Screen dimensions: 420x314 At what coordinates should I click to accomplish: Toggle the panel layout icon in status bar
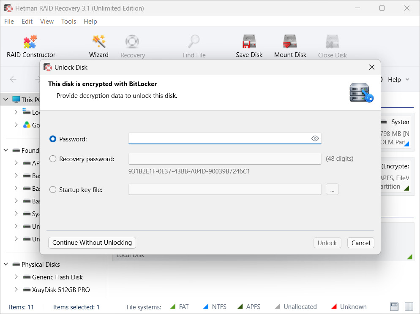pyautogui.click(x=409, y=307)
